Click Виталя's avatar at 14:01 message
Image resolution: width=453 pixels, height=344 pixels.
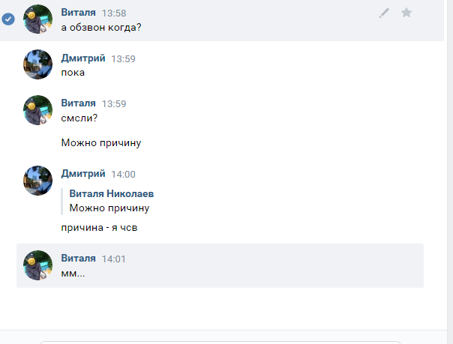[x=37, y=265]
